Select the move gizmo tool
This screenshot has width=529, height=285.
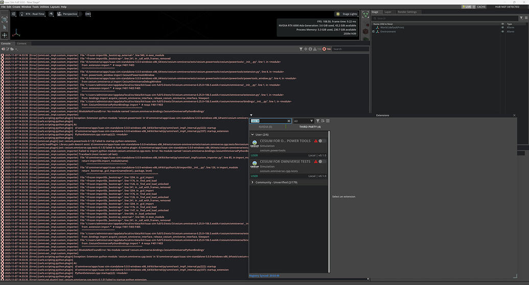(5, 35)
